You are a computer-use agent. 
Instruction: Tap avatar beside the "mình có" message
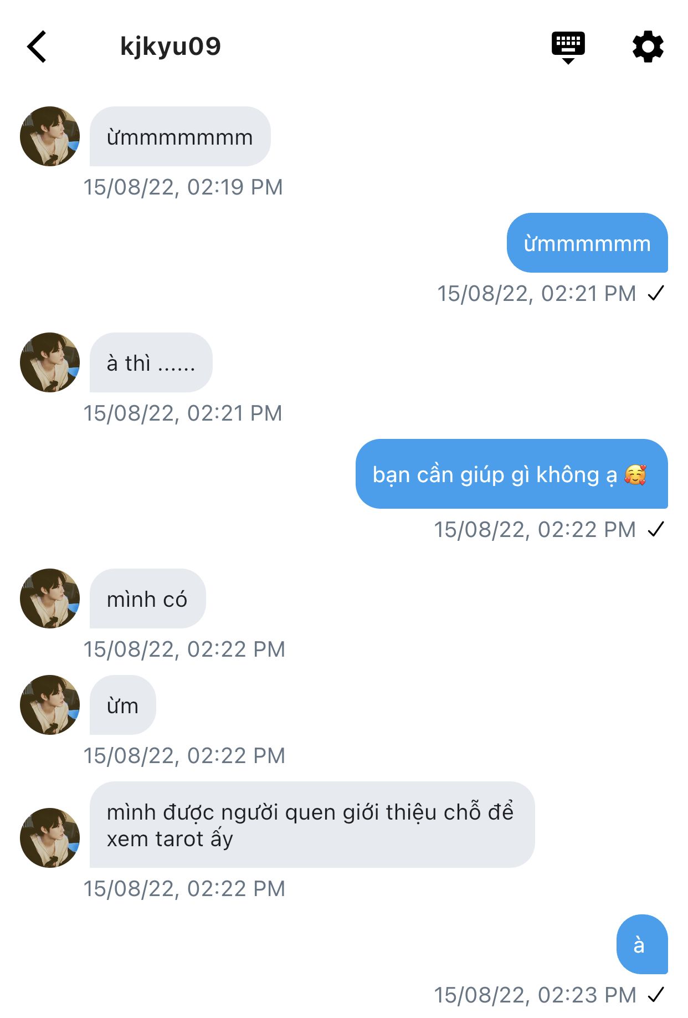(50, 598)
